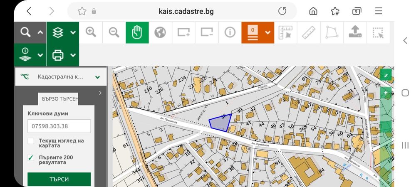Show full extent with globe icon
This screenshot has height=187, width=416.
160,32
